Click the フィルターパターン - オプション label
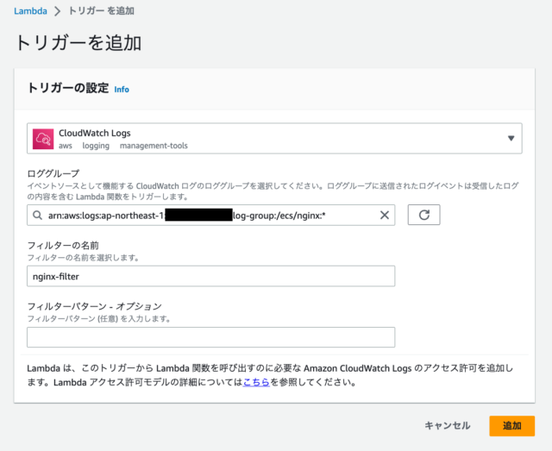The width and height of the screenshot is (552, 451). click(x=94, y=306)
